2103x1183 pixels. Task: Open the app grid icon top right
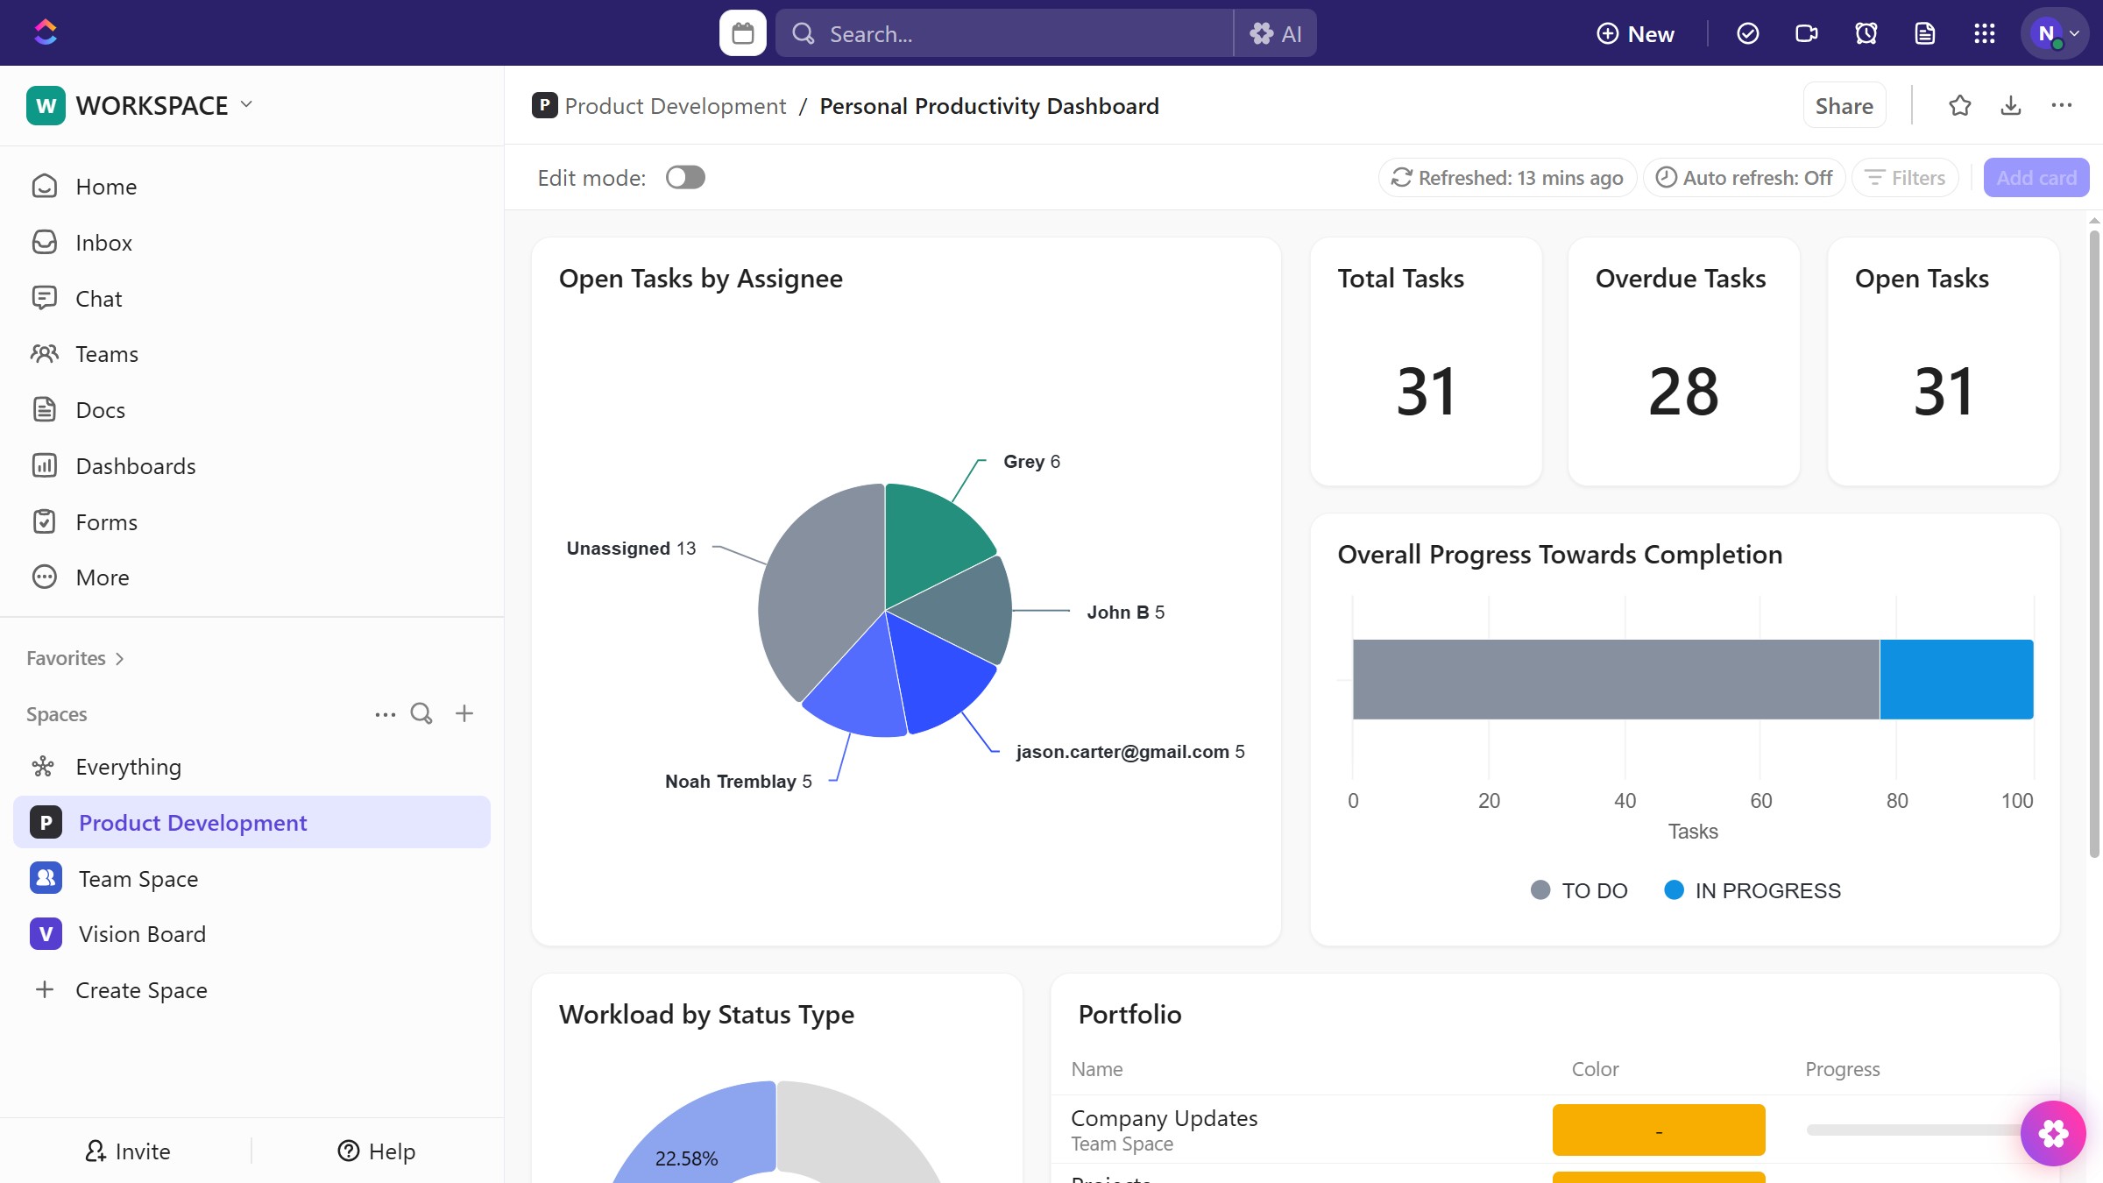(1985, 32)
